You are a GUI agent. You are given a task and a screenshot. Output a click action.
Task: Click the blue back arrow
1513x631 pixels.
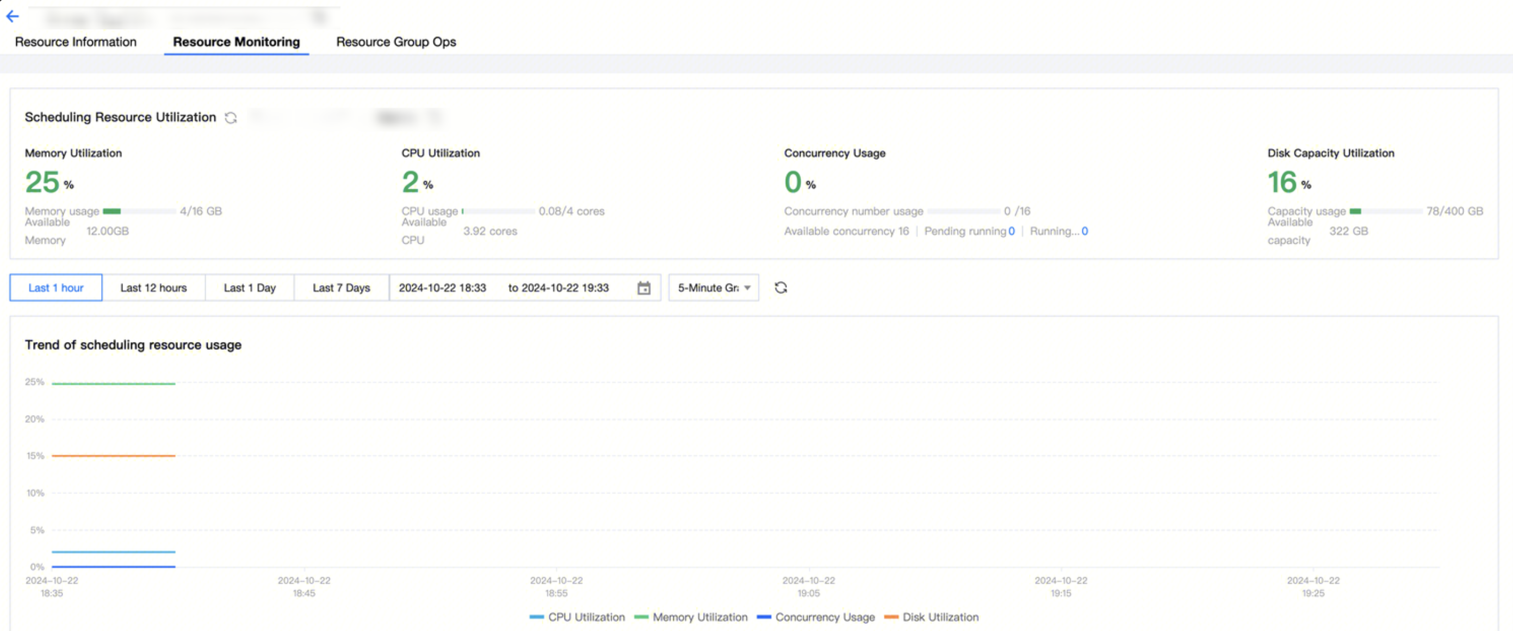click(x=13, y=16)
